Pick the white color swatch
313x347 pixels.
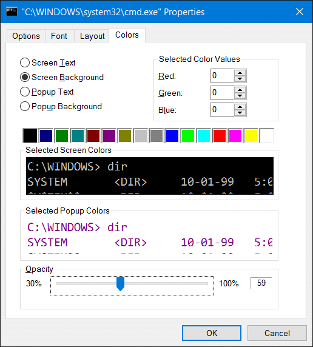click(x=267, y=136)
